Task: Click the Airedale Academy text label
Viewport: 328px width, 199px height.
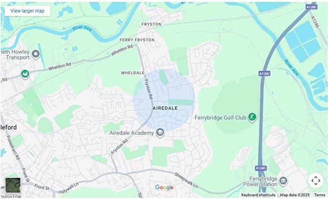Action: click(132, 133)
